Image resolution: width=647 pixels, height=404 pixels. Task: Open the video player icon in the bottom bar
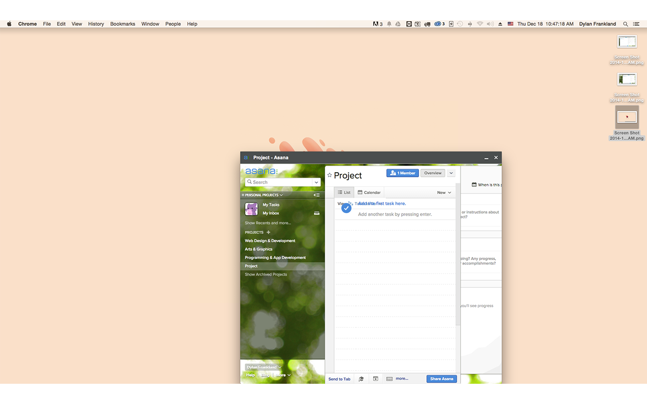pos(376,379)
